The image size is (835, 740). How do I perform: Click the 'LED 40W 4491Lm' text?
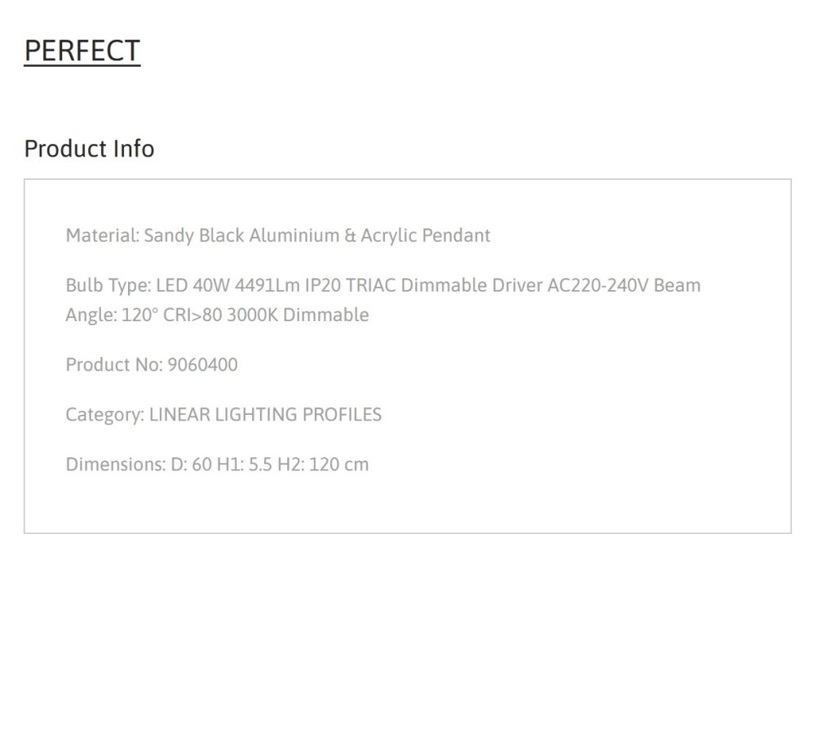228,285
